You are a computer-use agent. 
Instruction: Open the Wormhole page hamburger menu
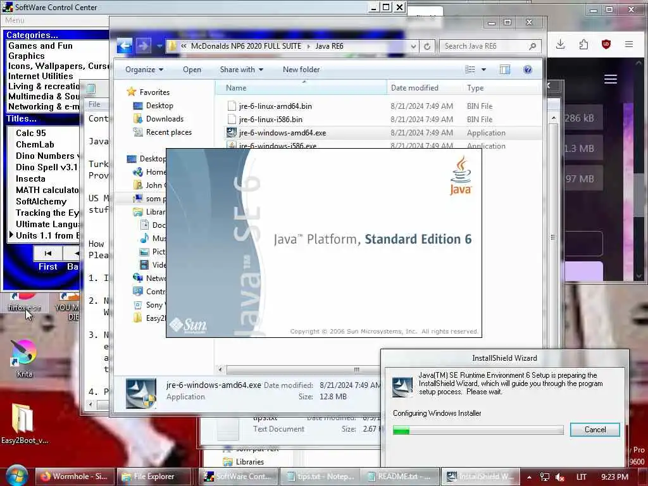(611, 79)
